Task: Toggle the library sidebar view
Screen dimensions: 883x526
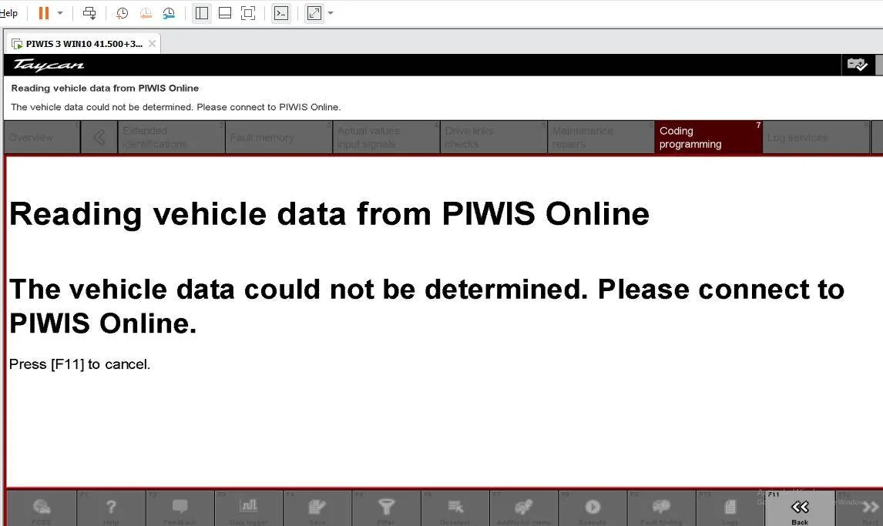Action: 202,13
